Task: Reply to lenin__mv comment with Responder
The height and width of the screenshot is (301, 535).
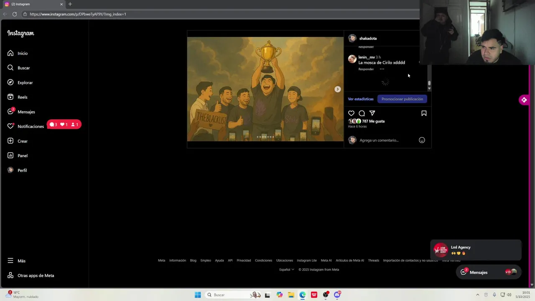Action: pos(366,69)
